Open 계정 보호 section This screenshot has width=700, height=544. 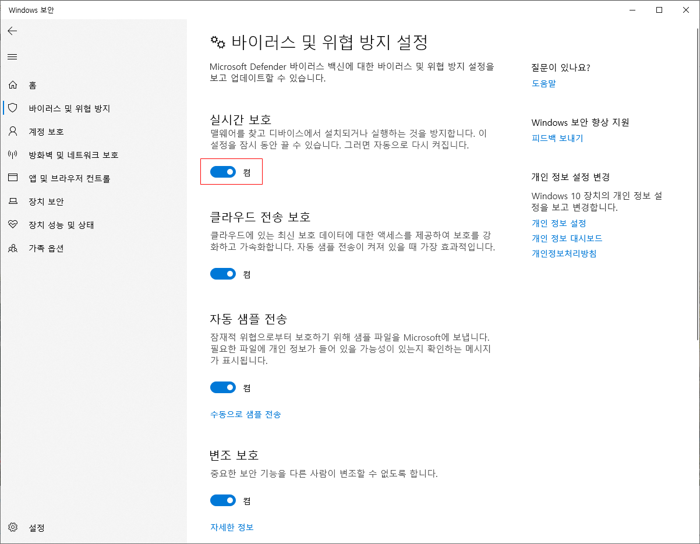(93, 132)
